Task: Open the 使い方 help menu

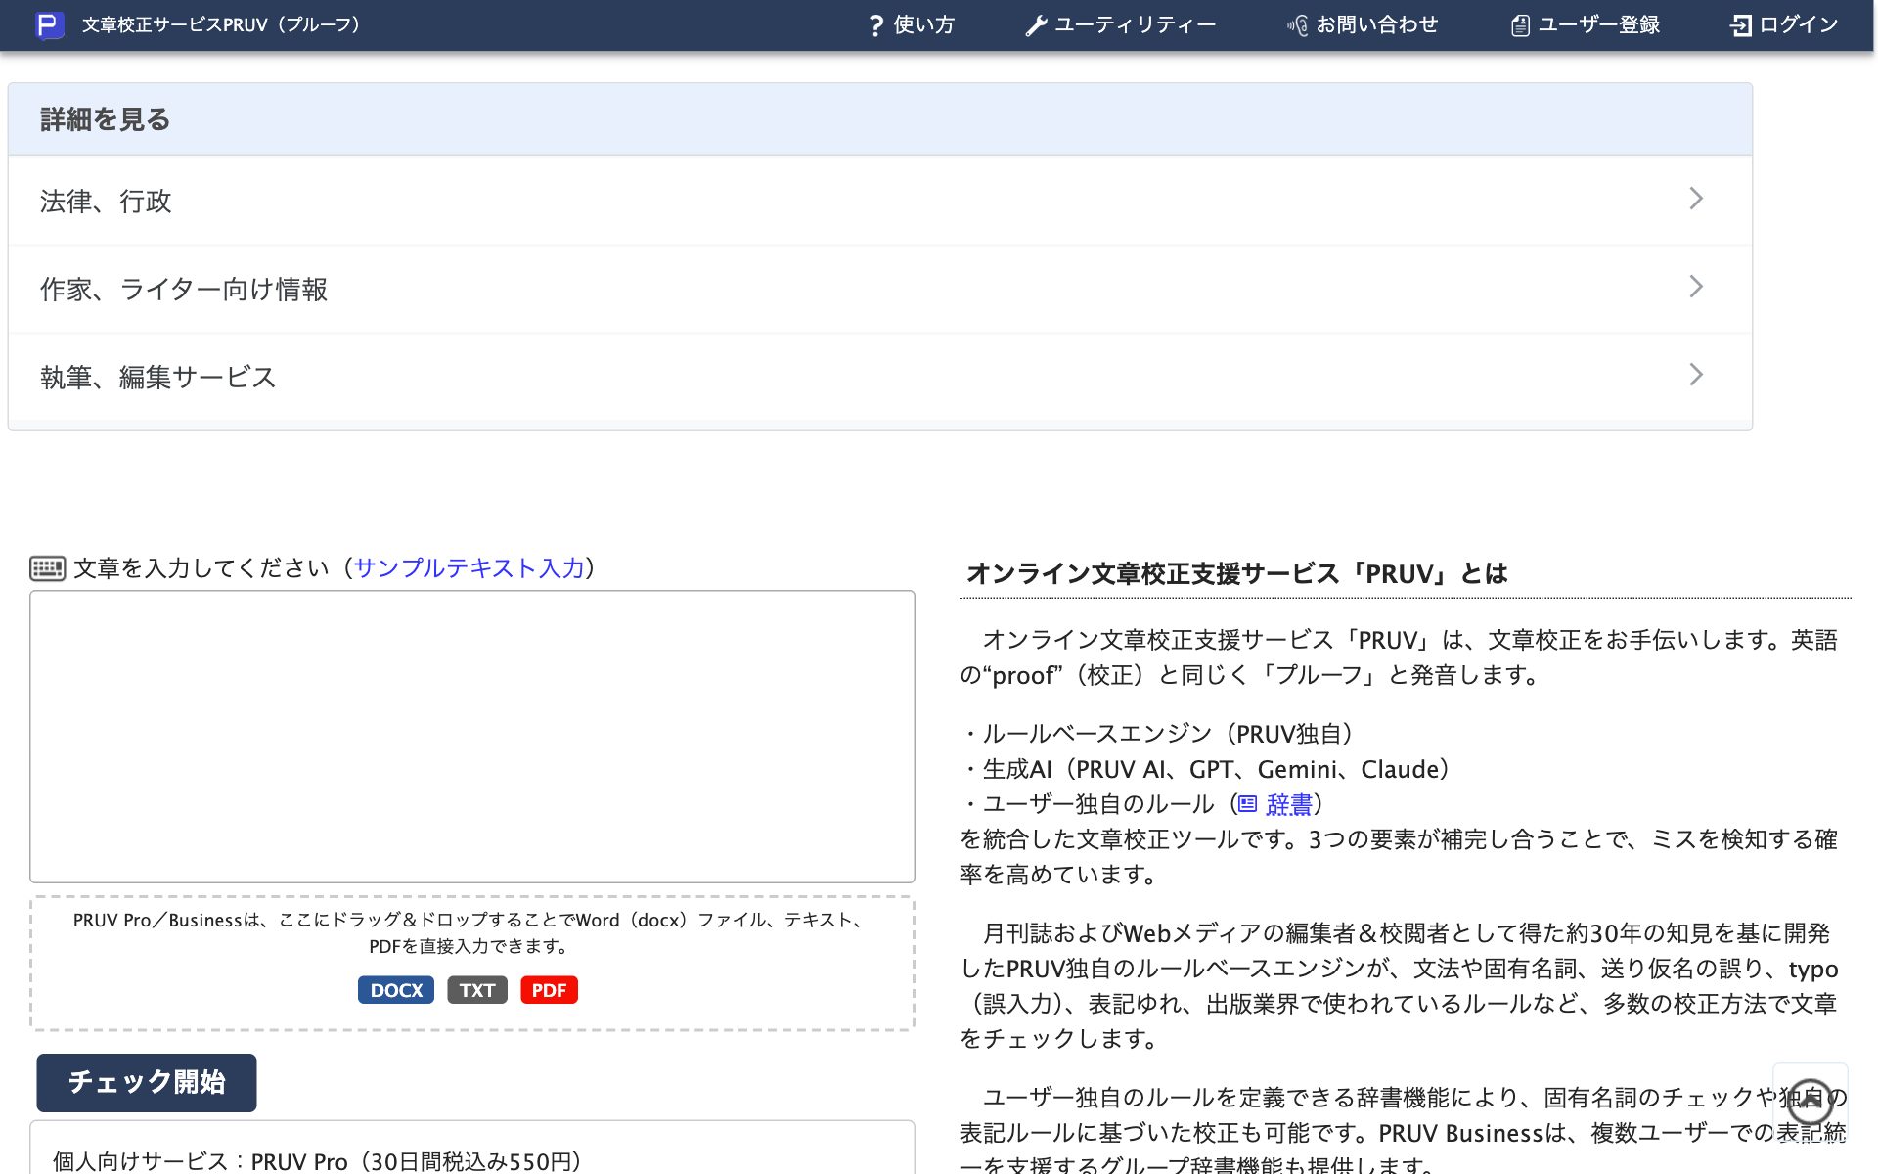Action: [911, 24]
